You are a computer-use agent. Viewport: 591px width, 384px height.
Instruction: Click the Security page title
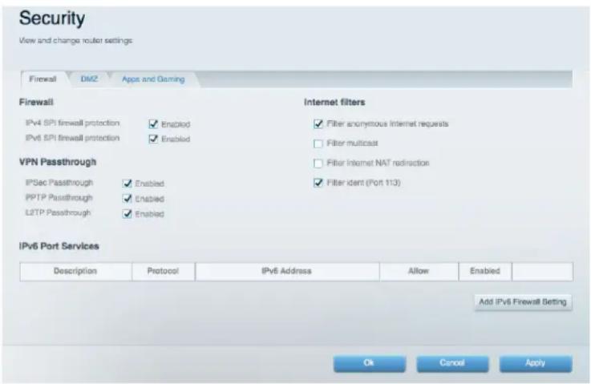(52, 18)
